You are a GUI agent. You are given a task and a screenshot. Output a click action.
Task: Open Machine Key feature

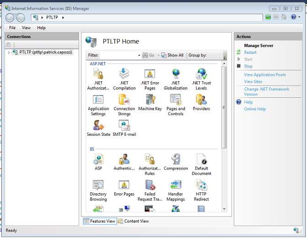150,103
